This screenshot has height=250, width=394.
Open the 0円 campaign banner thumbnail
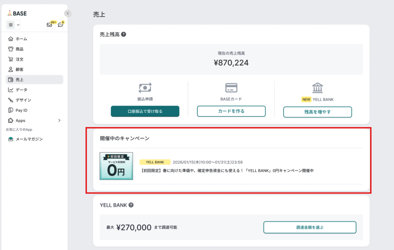pyautogui.click(x=116, y=166)
